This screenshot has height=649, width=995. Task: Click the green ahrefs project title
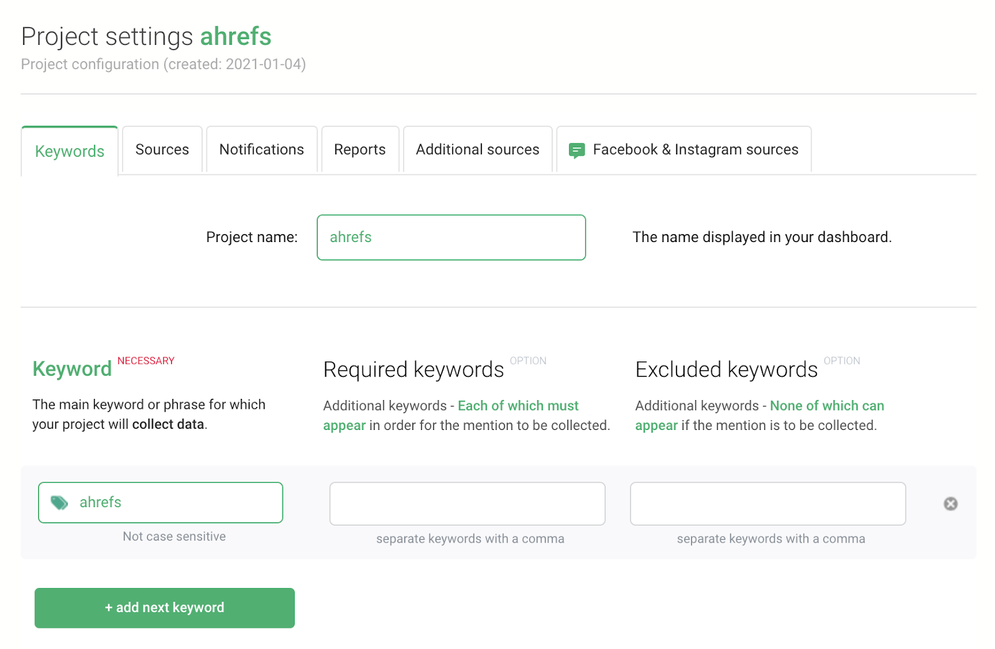236,37
